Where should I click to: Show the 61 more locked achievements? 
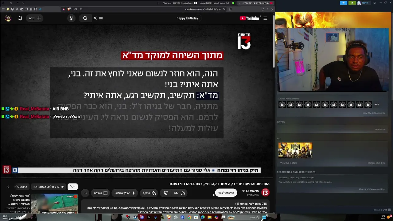pos(376,105)
